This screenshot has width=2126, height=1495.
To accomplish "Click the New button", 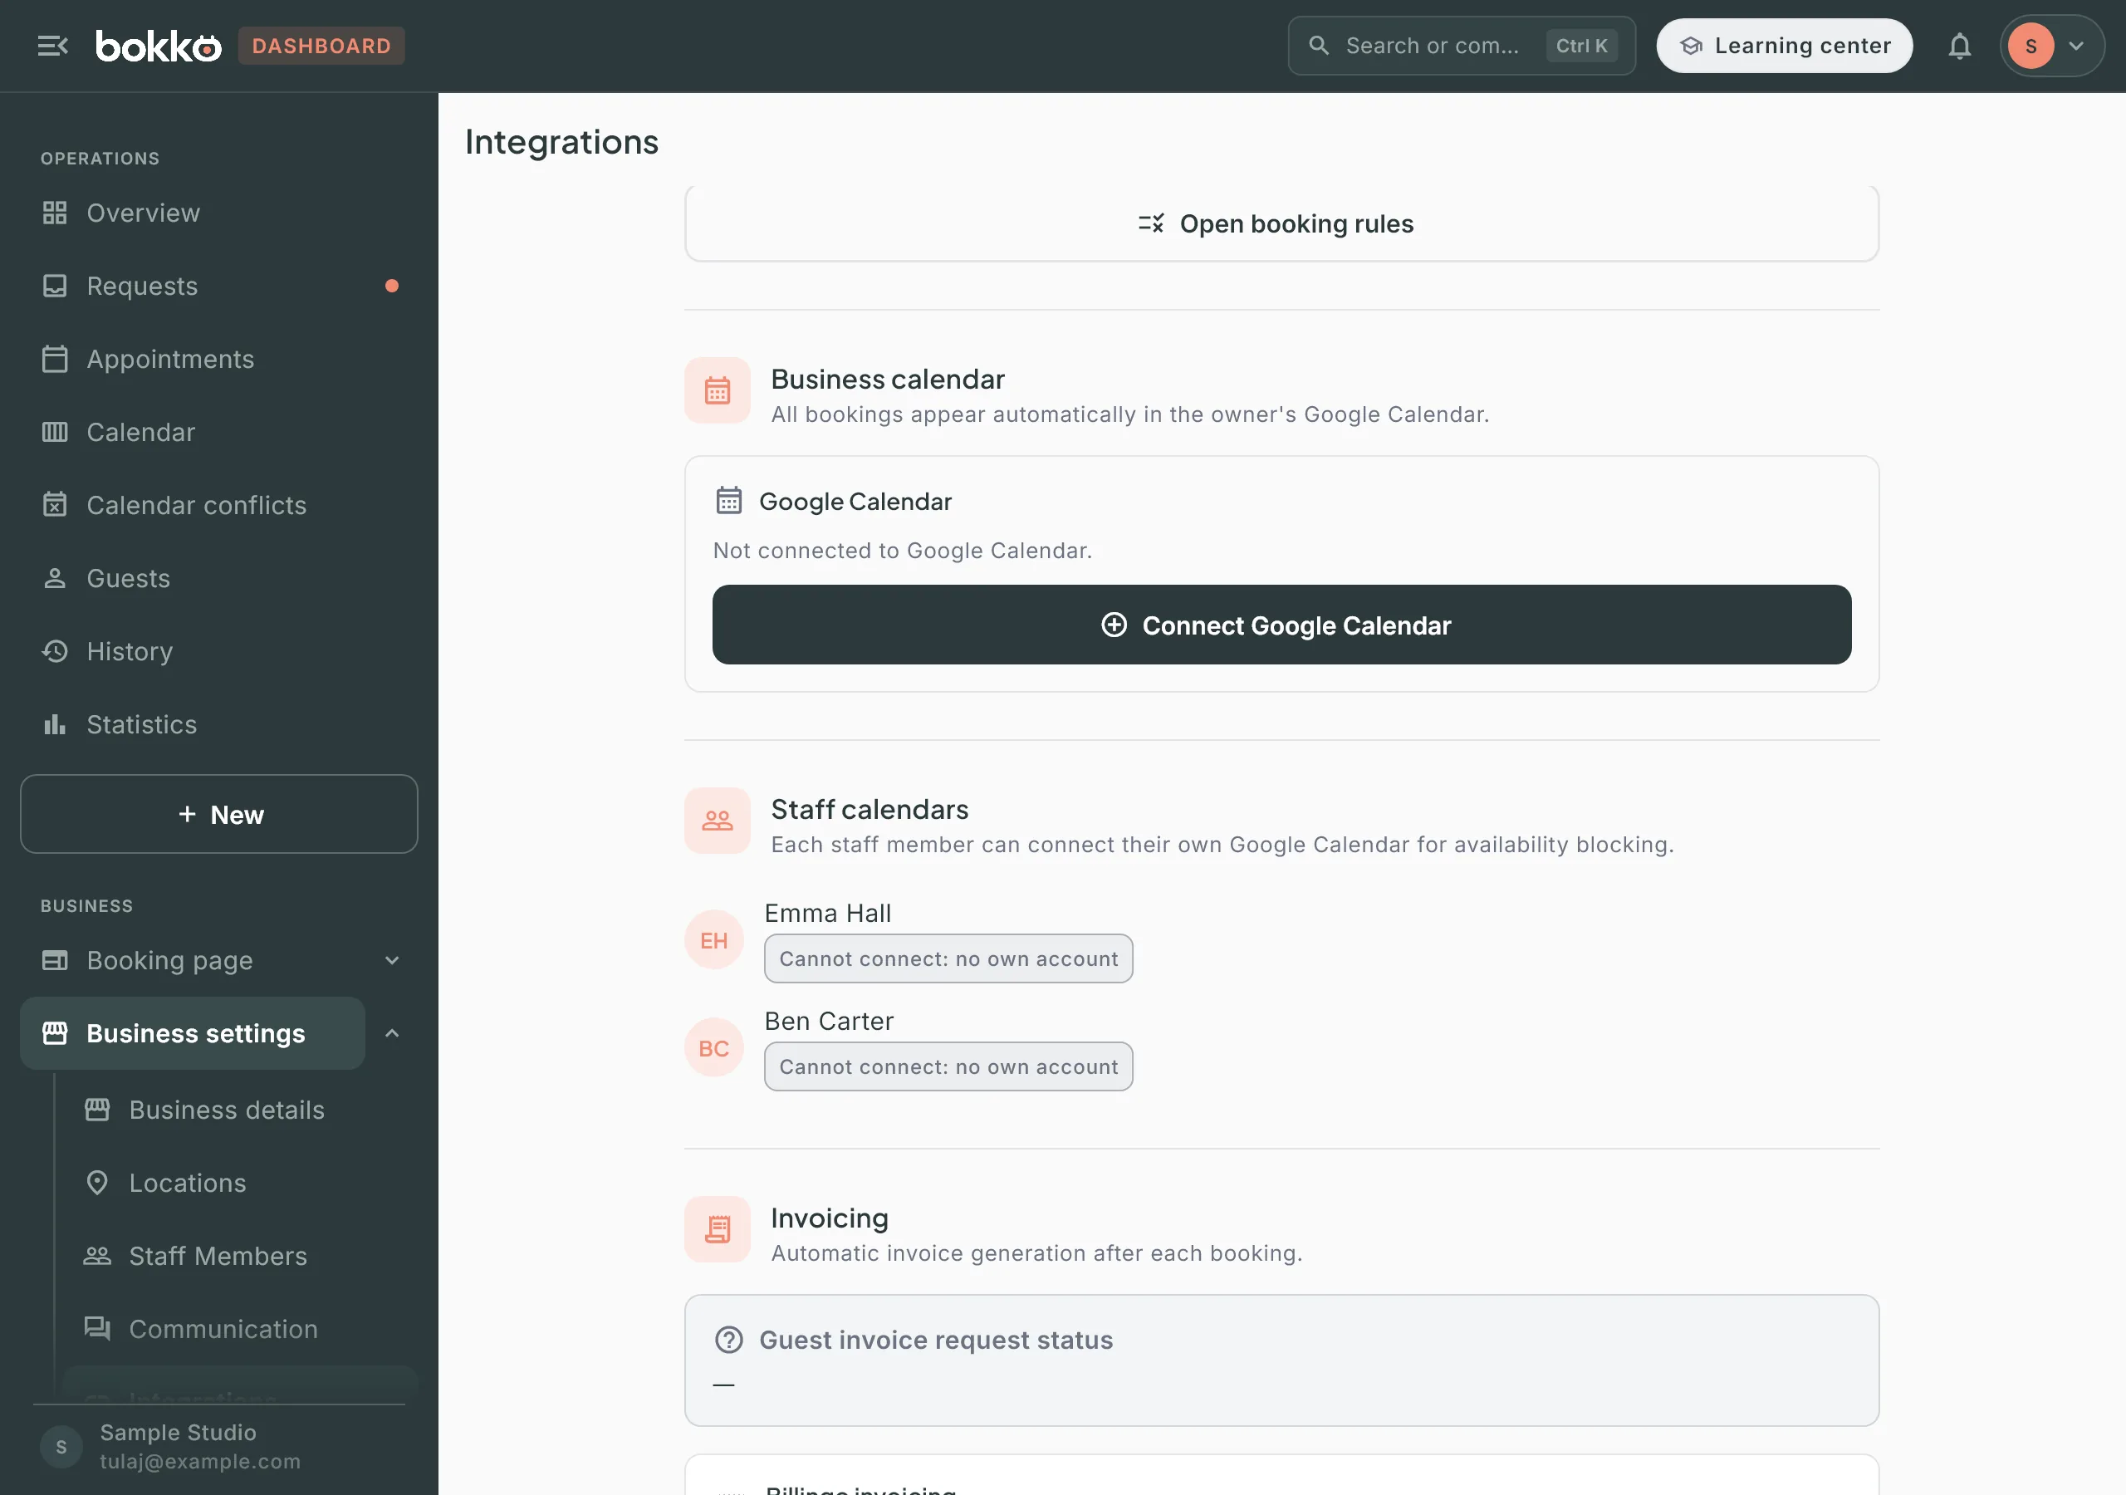I will (x=218, y=815).
